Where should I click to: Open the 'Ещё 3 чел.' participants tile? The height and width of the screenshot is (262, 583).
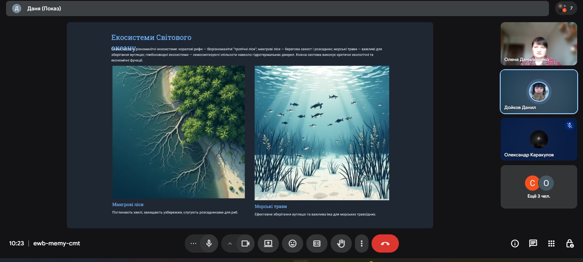539,187
